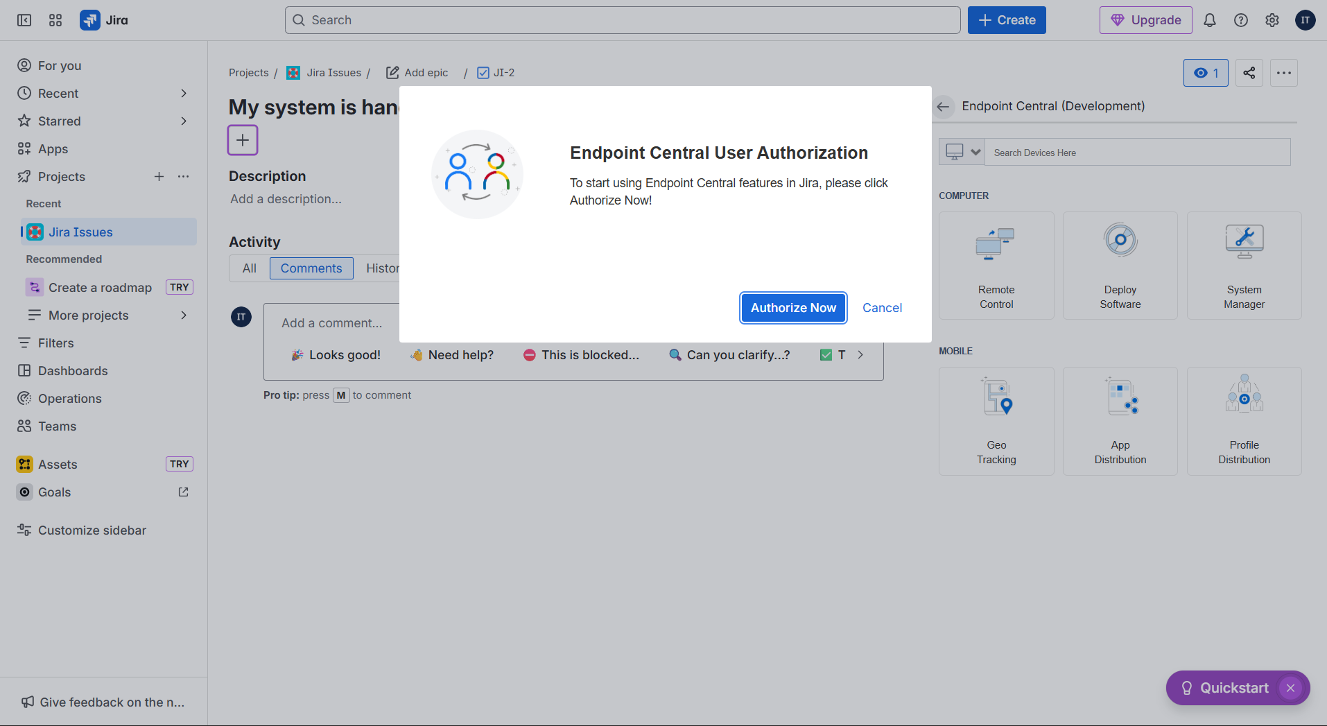
Task: Show more quick comment suggestions
Action: click(x=860, y=354)
